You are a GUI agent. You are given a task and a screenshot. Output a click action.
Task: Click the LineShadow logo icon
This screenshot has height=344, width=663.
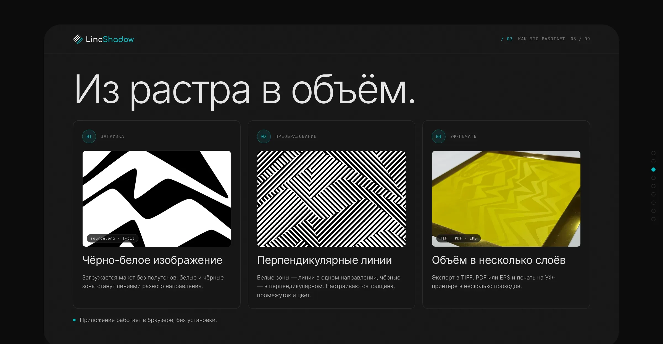pos(78,39)
